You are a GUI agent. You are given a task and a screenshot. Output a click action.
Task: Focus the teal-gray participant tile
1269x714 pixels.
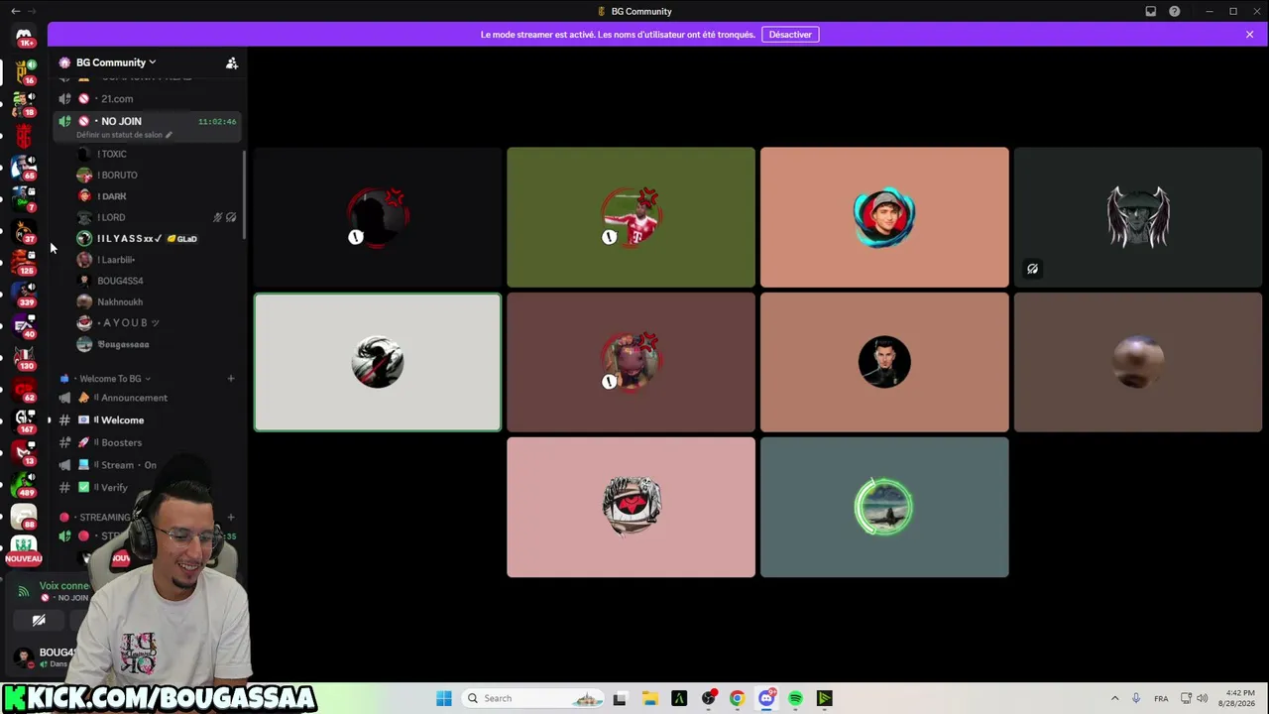click(884, 508)
